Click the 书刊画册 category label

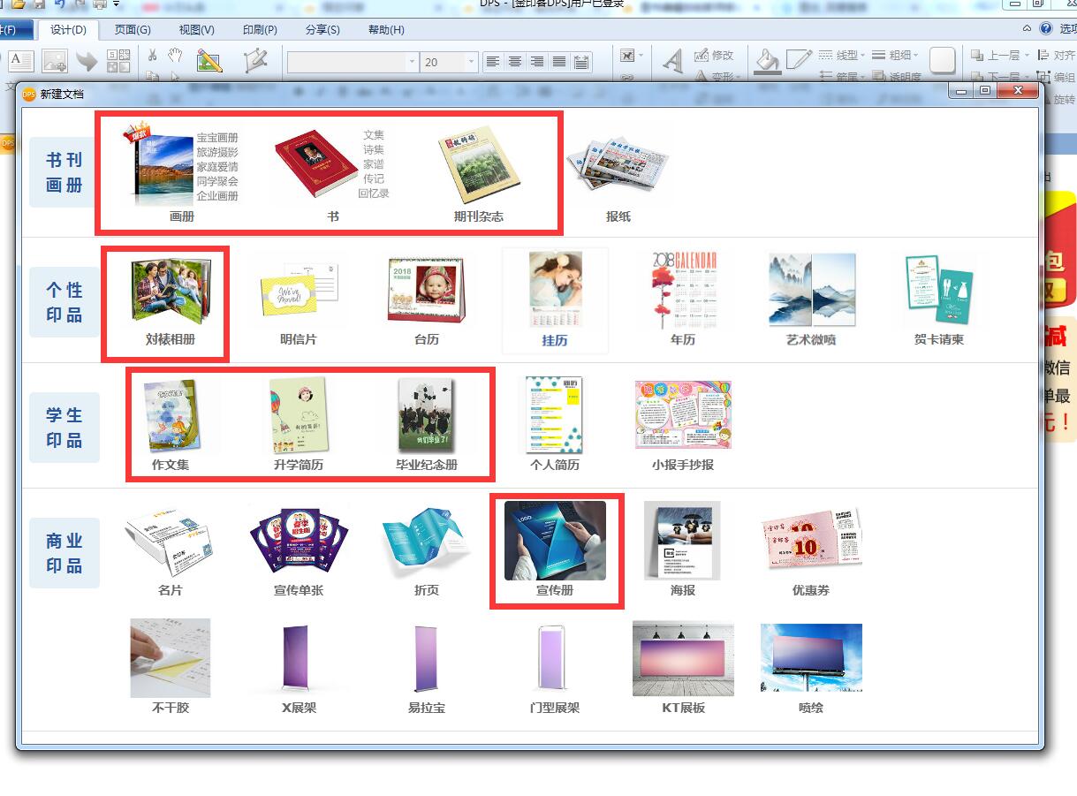(x=64, y=172)
